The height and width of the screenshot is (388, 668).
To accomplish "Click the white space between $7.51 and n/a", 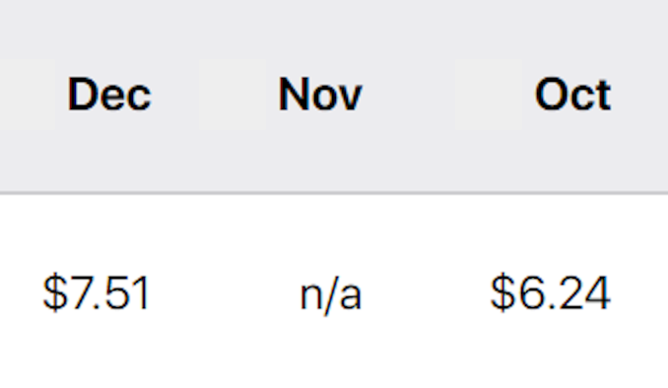I will pos(225,293).
